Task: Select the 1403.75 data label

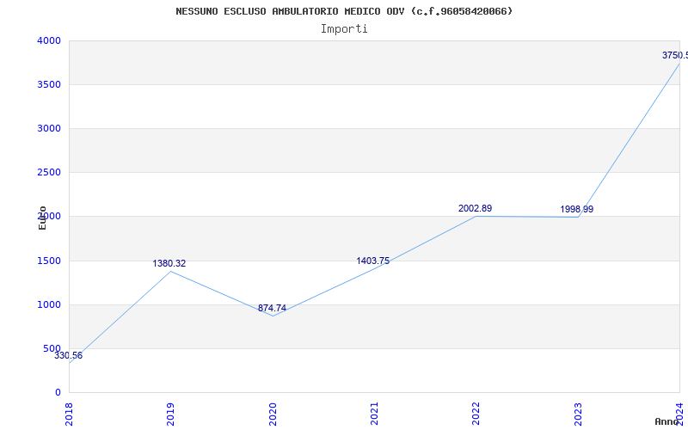Action: (373, 261)
